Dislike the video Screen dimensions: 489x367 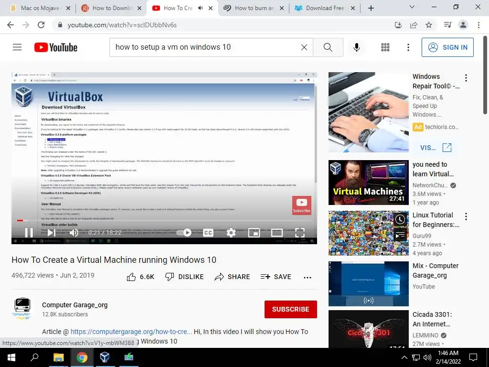[184, 277]
